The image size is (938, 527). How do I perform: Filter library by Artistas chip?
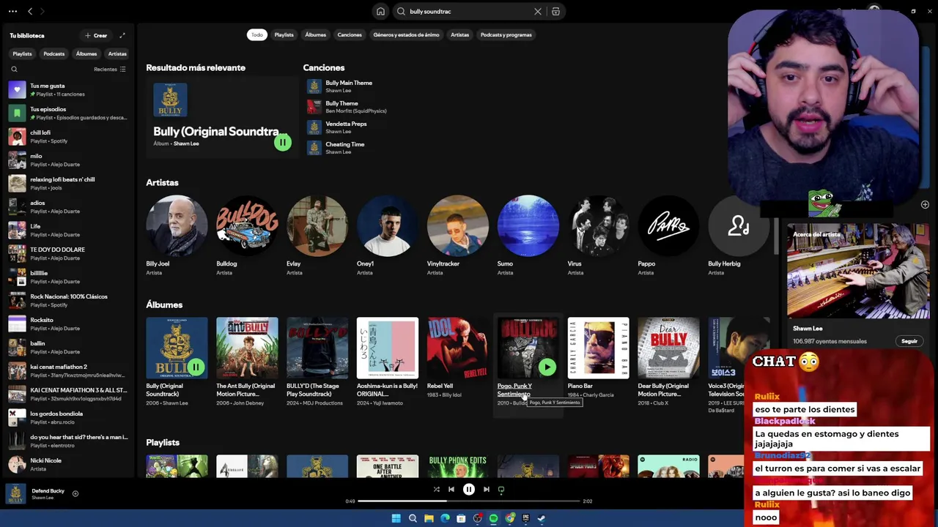click(117, 53)
